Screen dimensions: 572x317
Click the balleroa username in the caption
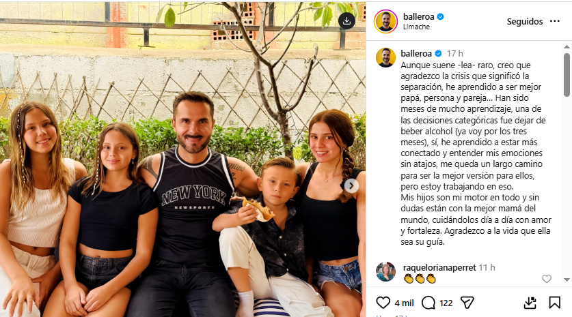(x=416, y=53)
